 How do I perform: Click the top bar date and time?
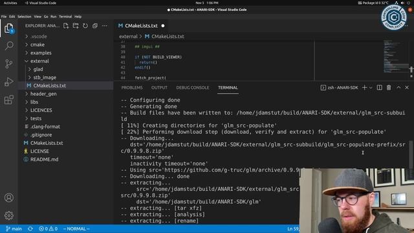coord(207,3)
